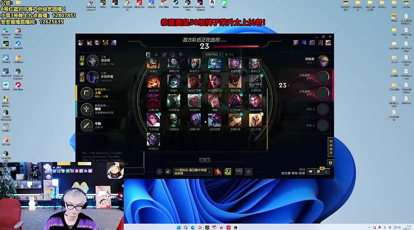Click the rune page edit pencil icon
Viewport: 414px width, 230px height.
pyautogui.click(x=168, y=172)
